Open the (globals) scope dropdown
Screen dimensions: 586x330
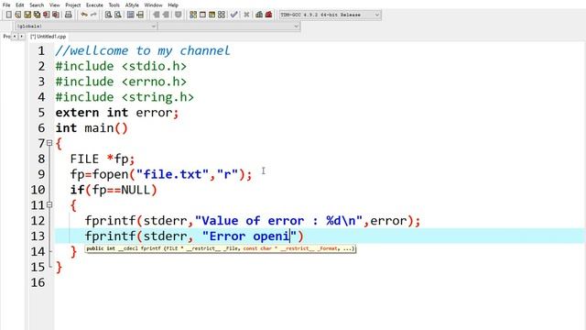click(86, 27)
